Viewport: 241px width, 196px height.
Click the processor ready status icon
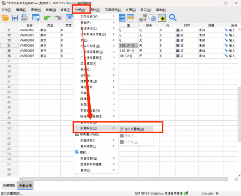click(x=186, y=193)
